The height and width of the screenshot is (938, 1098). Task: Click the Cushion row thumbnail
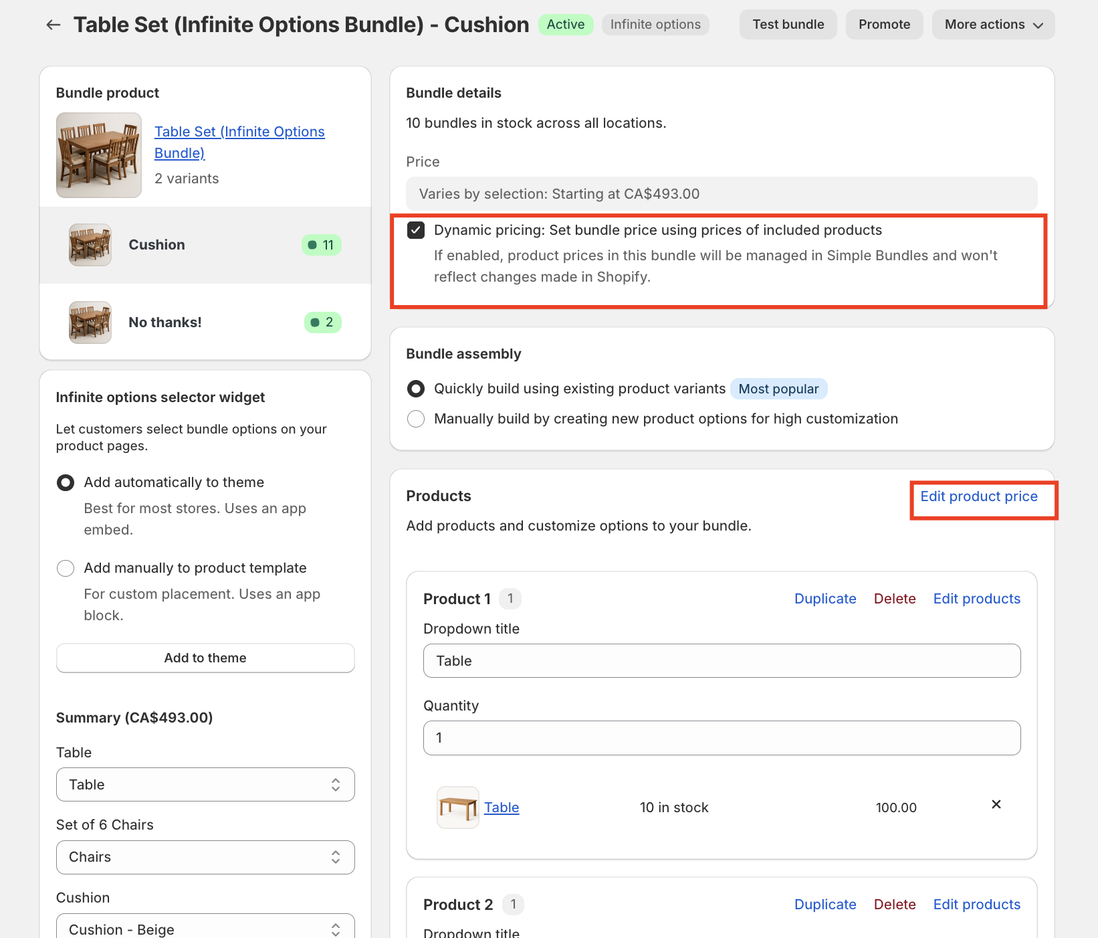click(90, 245)
